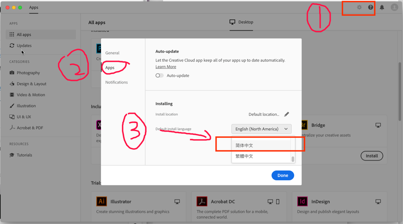Click Bridge card's desktop platform icon
Image resolution: width=403 pixels, height=224 pixels.
click(378, 125)
